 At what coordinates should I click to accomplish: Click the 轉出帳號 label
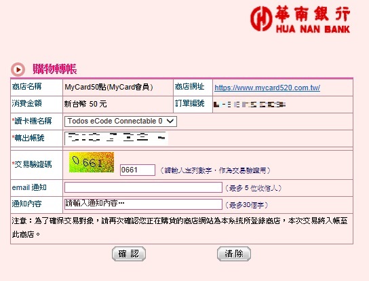(28, 138)
